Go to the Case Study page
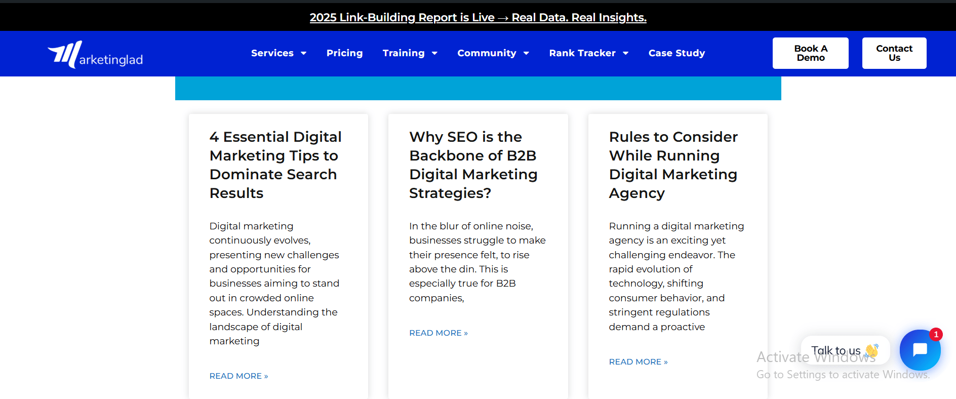This screenshot has width=956, height=399. [676, 53]
